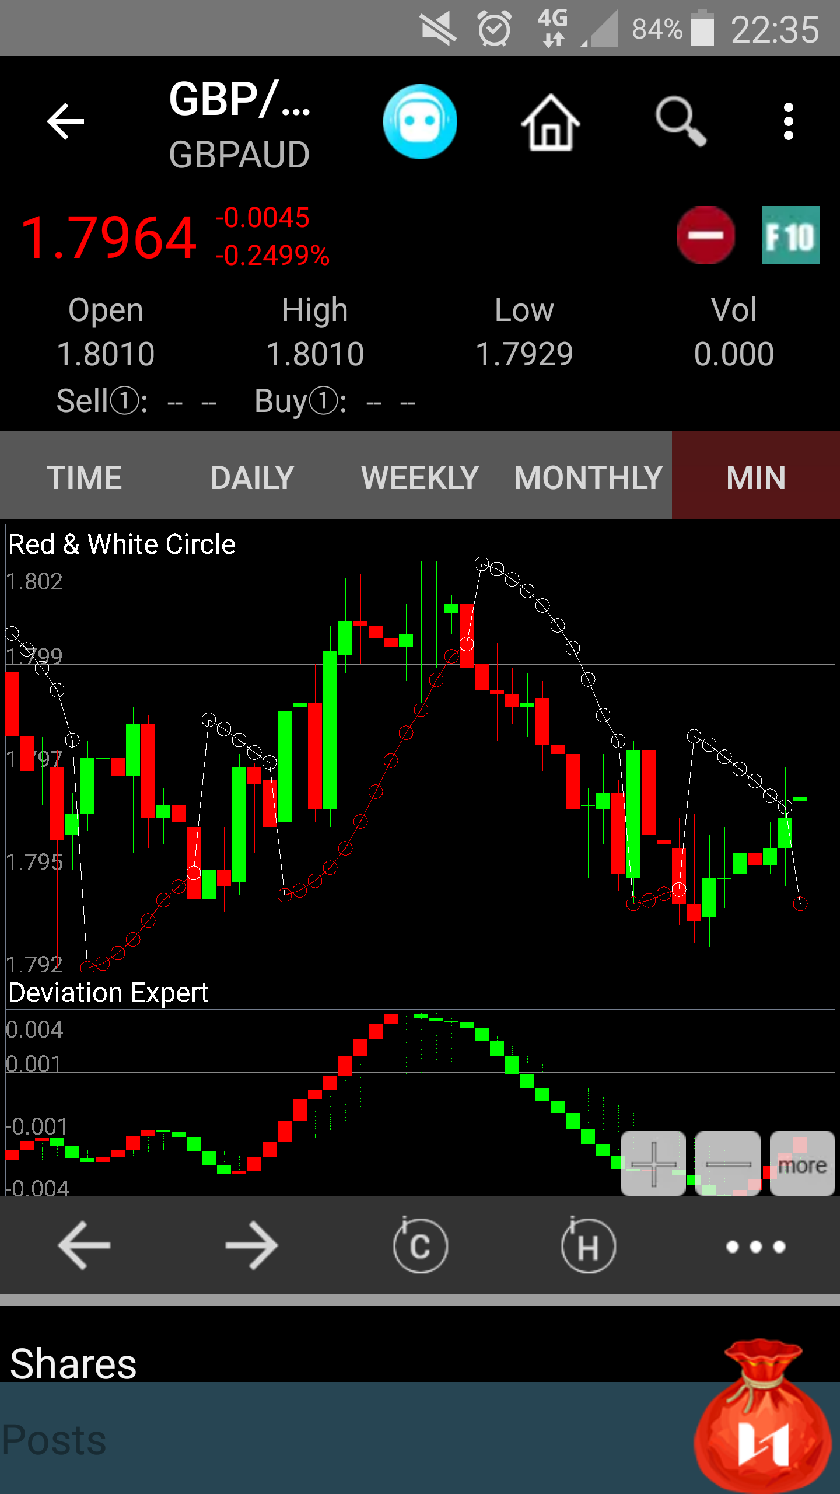Open the circled C indicator info icon

(420, 1245)
